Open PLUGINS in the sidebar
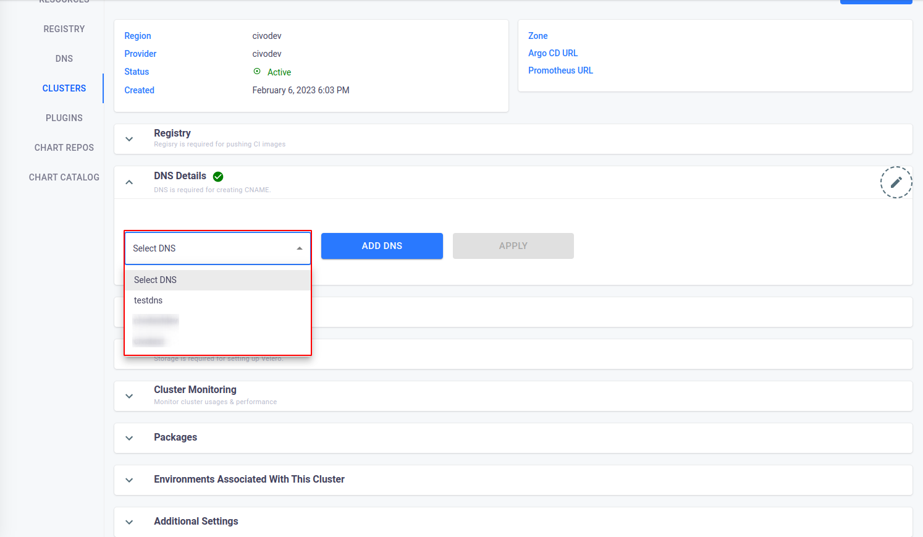The image size is (923, 537). 64,118
